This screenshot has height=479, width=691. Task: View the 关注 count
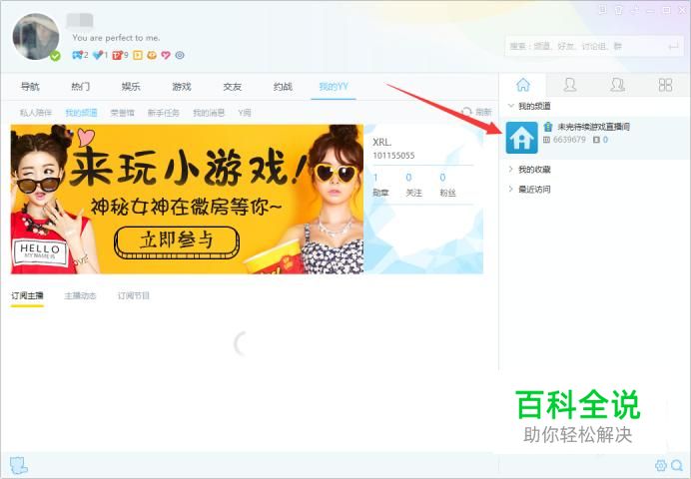[x=413, y=185]
